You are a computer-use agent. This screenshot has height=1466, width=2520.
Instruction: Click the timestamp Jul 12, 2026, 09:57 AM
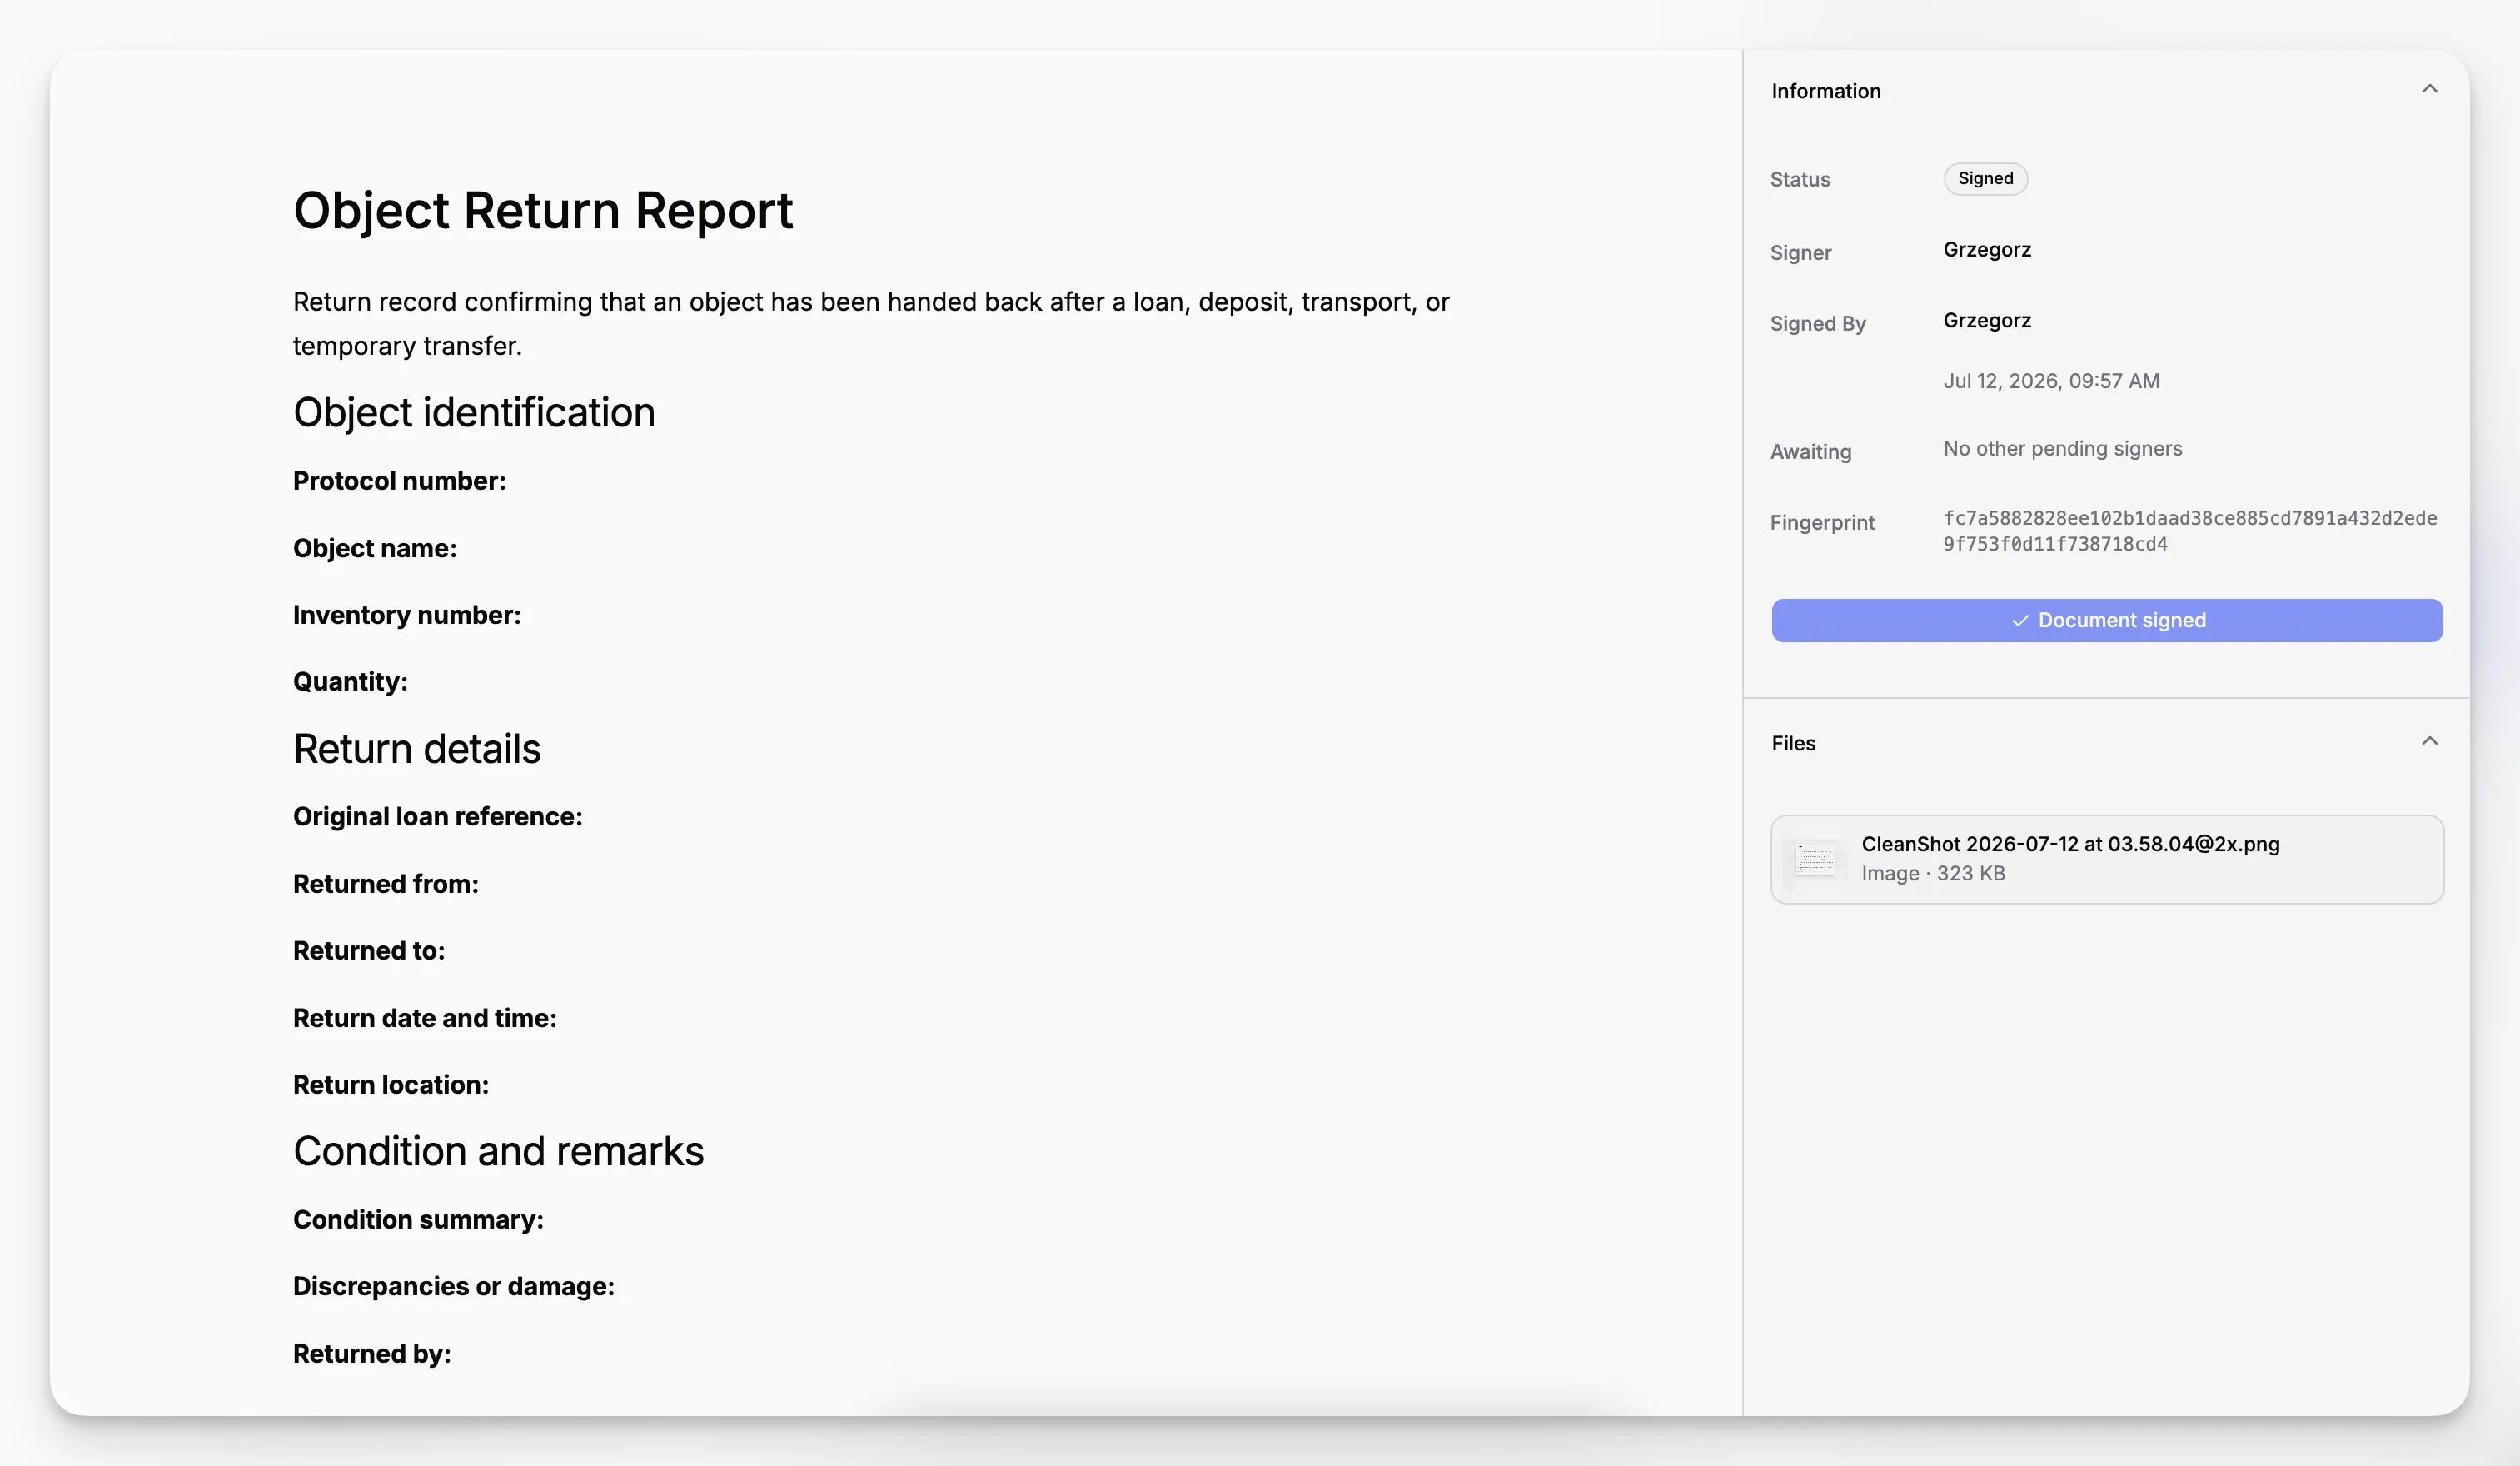[2051, 381]
